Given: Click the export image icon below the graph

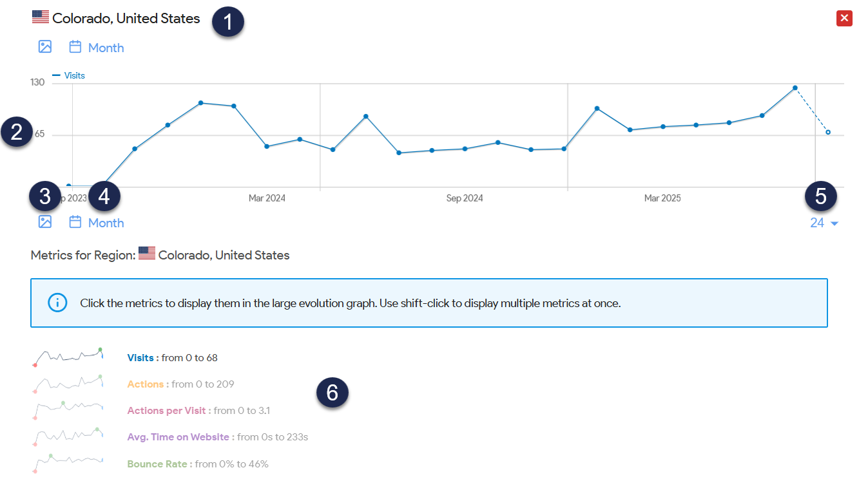Looking at the screenshot, I should coord(44,222).
